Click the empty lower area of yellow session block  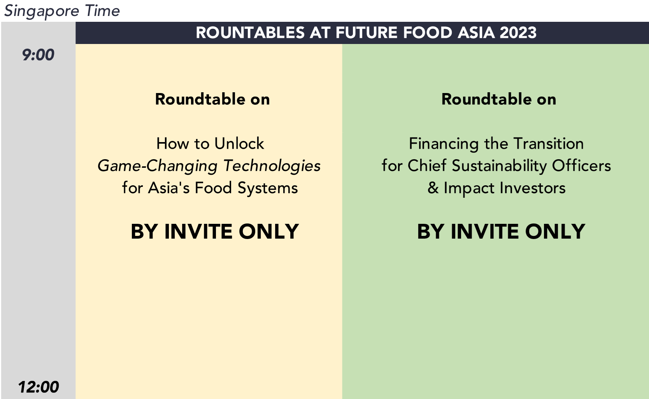[x=209, y=319]
